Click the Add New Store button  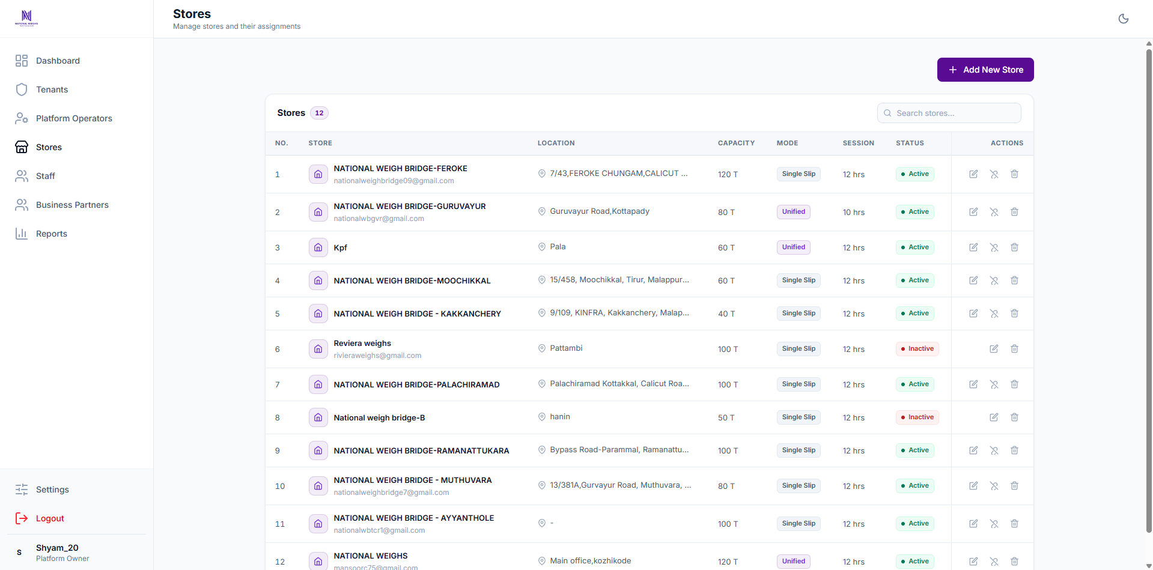[985, 70]
